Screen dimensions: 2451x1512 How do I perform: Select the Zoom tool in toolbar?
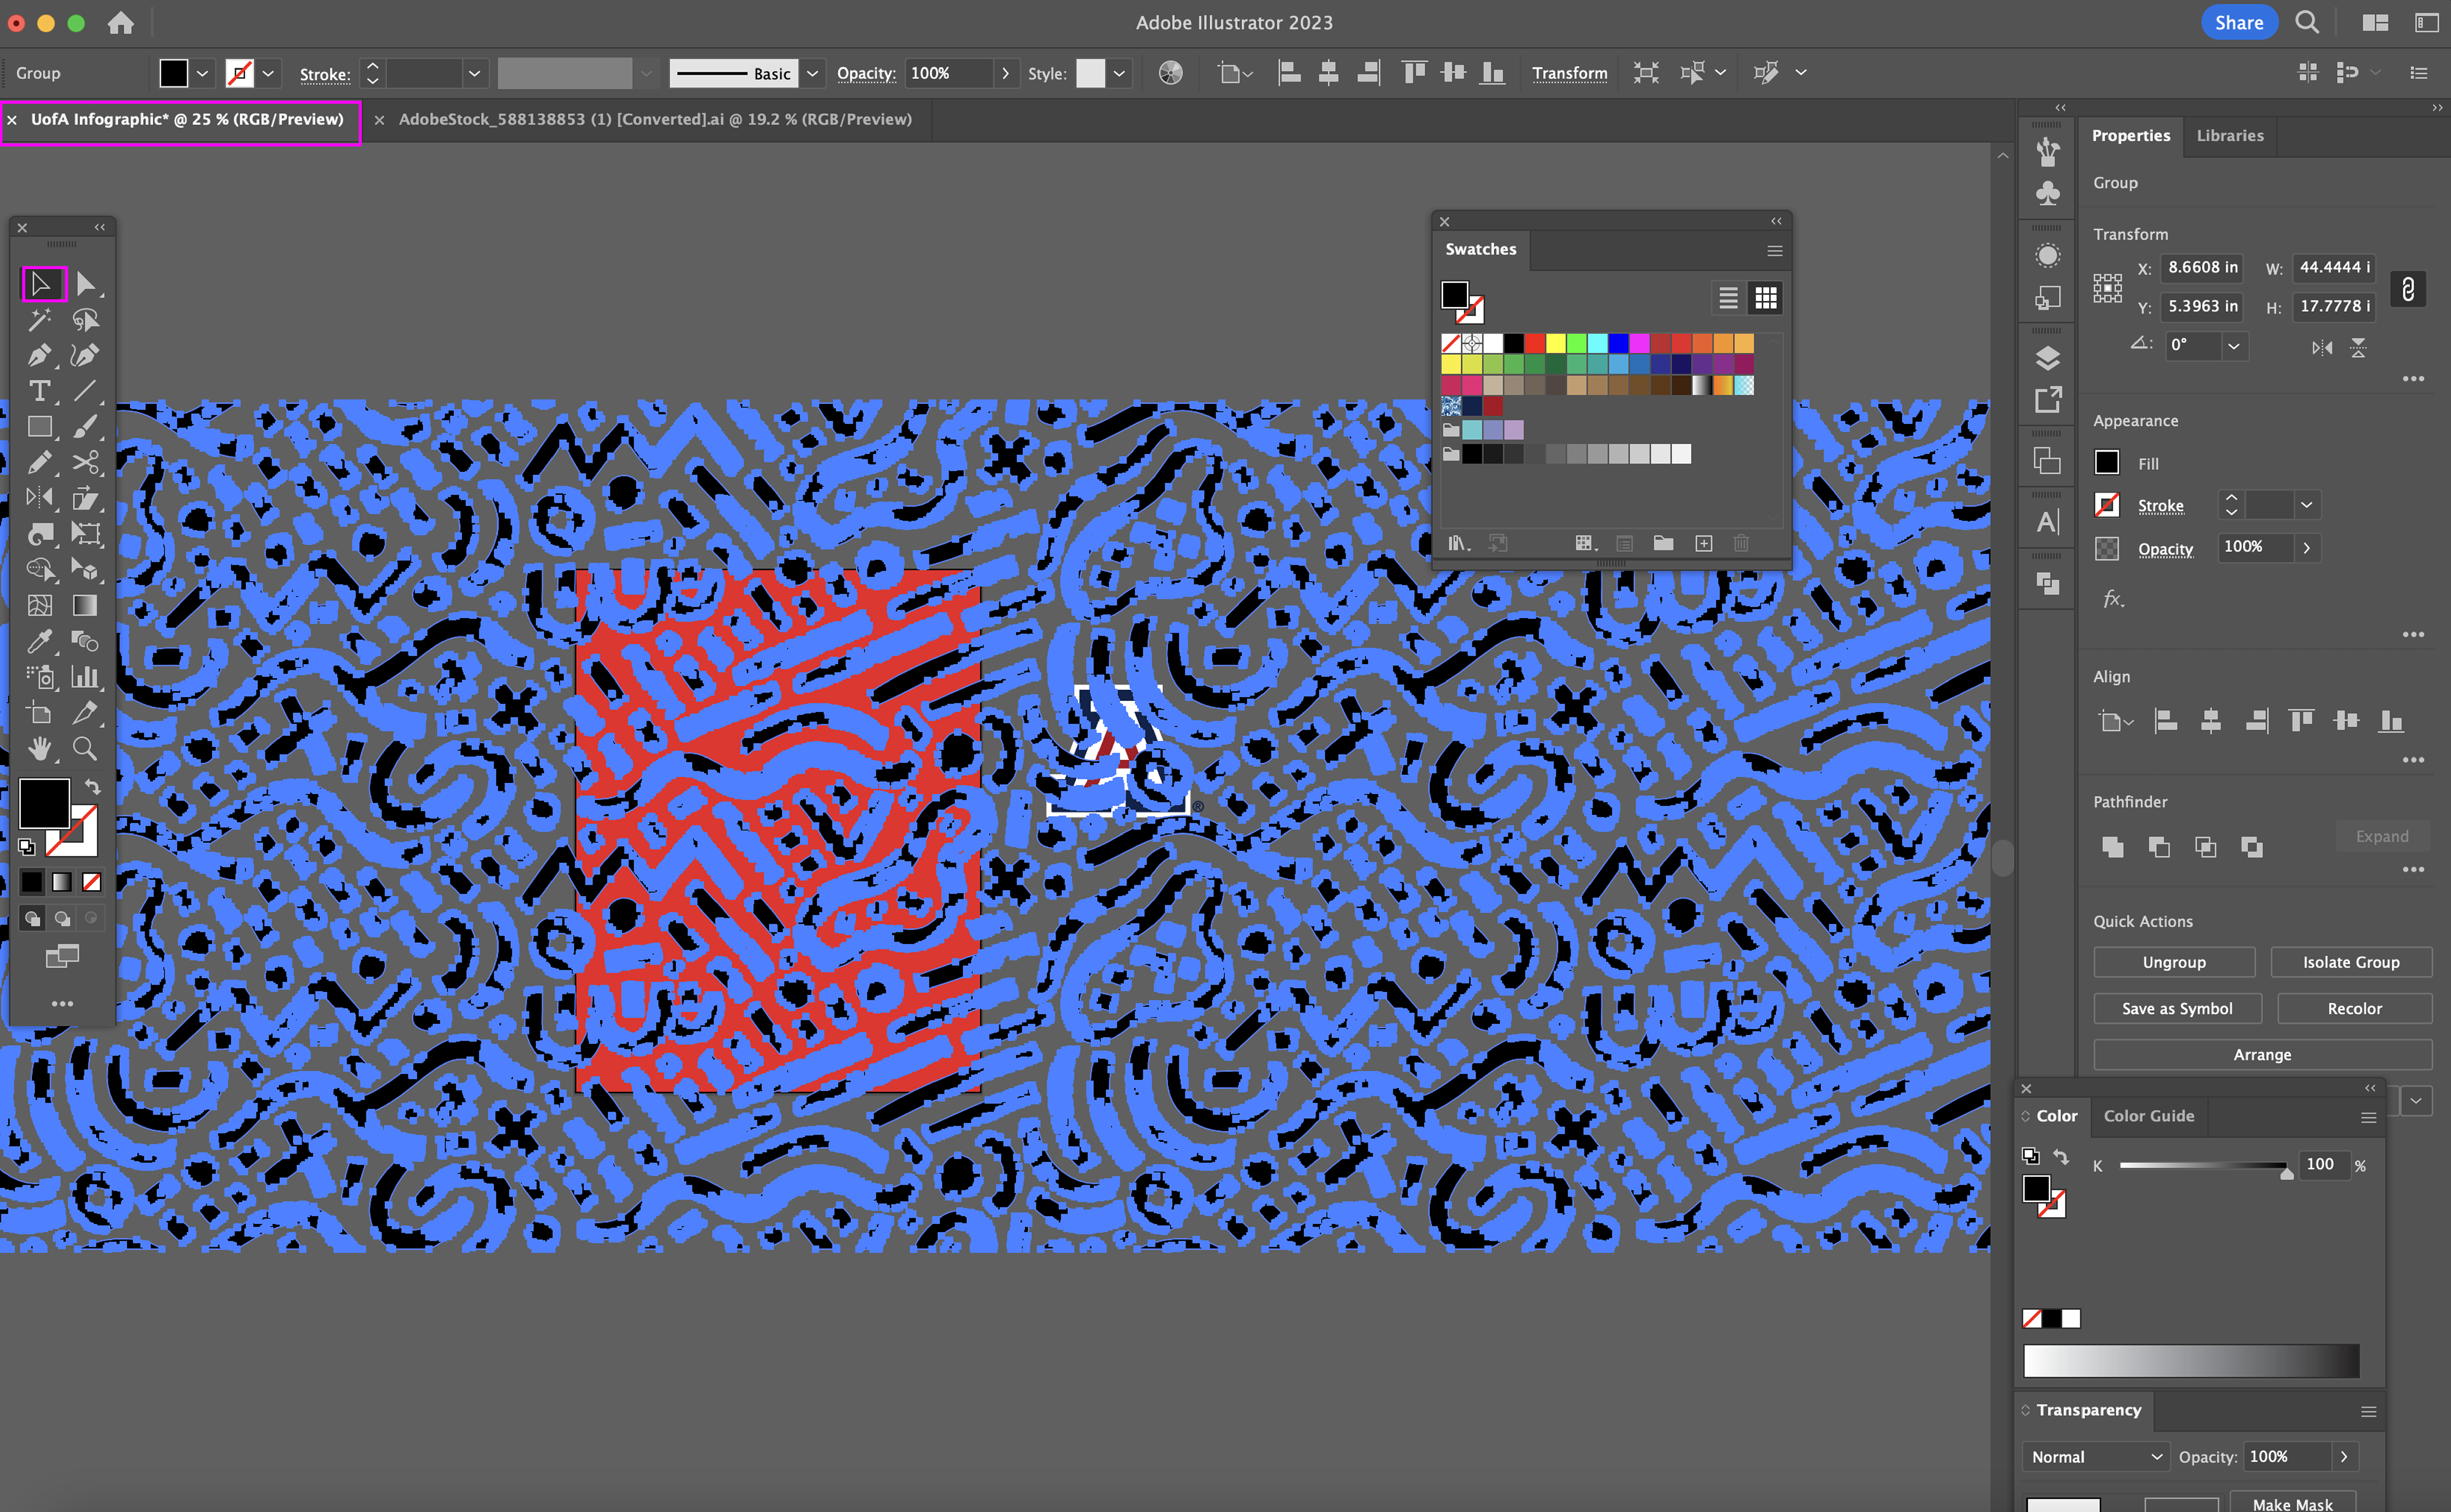pos(85,748)
